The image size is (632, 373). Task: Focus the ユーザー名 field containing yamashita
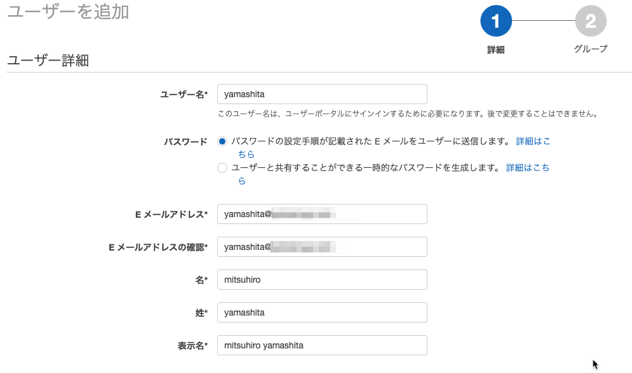322,94
